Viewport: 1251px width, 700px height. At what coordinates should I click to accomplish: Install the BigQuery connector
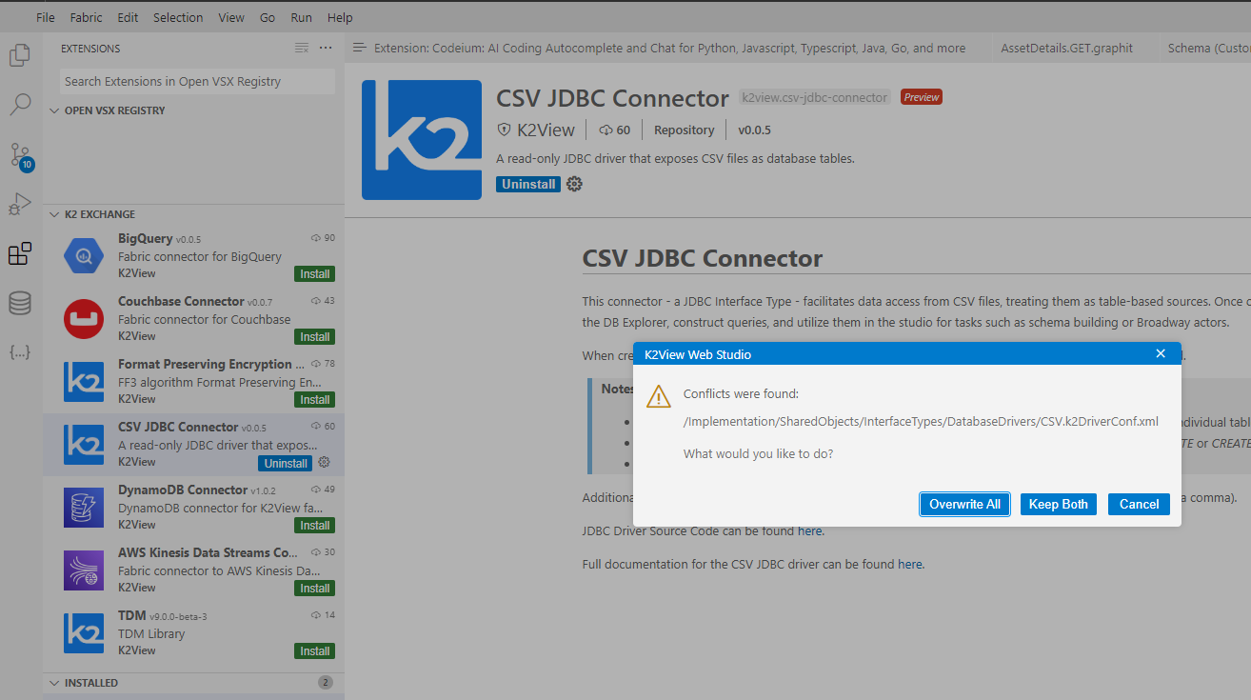pyautogui.click(x=315, y=274)
